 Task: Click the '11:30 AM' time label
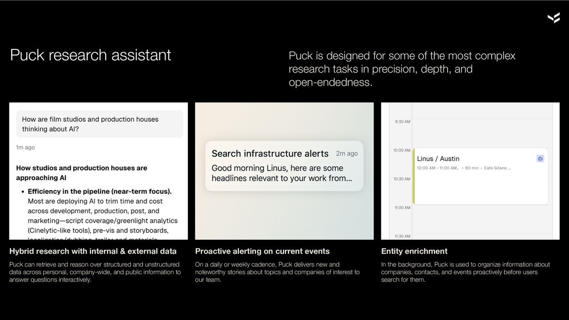(x=402, y=236)
